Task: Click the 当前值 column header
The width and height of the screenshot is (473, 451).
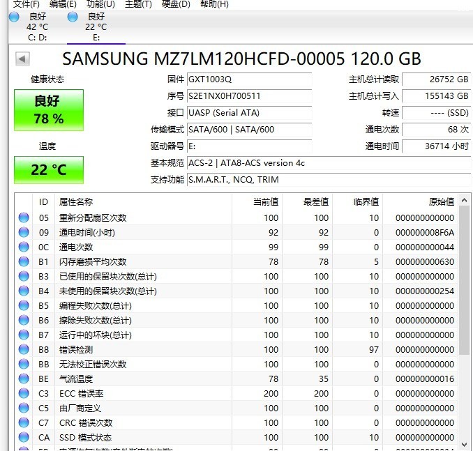Action: click(257, 201)
